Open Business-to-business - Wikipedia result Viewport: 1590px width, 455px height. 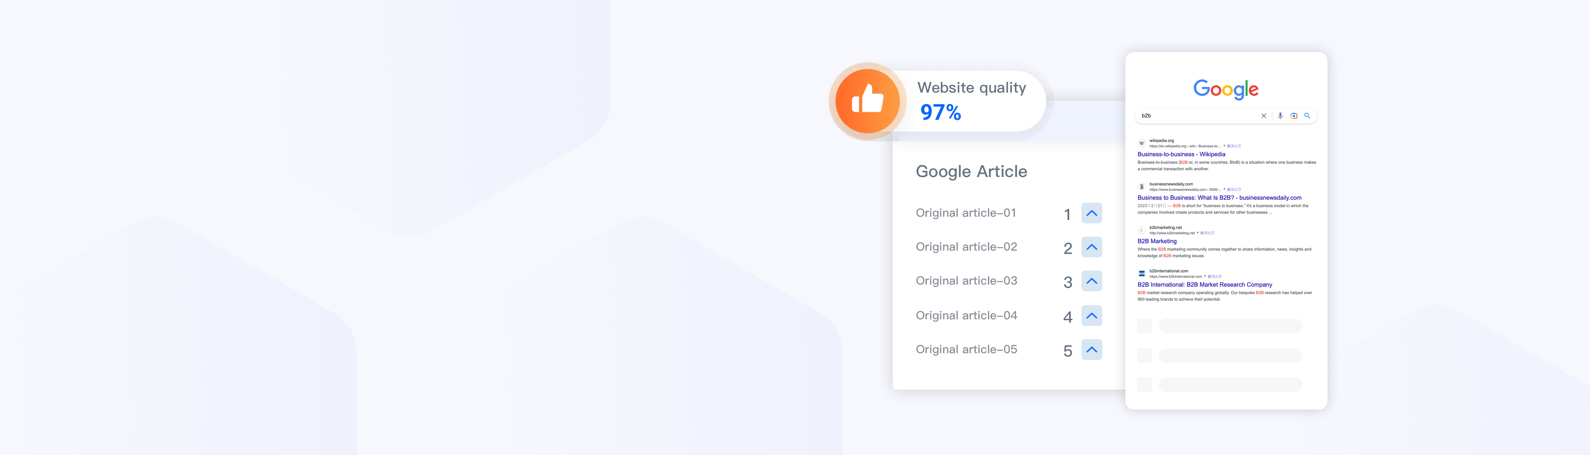coord(1181,154)
